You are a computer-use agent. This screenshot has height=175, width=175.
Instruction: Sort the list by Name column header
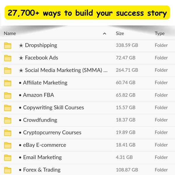coord(10,34)
